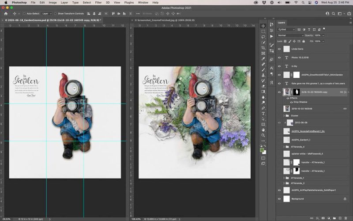353x221 pixels.
Task: Open the Character panel icon
Action: 271,68
